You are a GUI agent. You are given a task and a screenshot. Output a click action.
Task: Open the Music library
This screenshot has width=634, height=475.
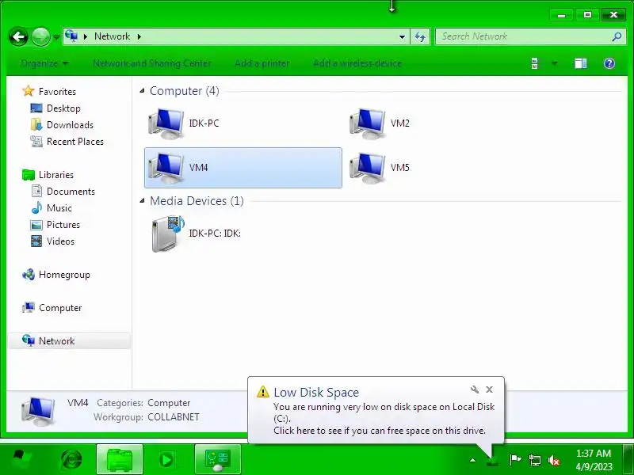[x=59, y=208]
